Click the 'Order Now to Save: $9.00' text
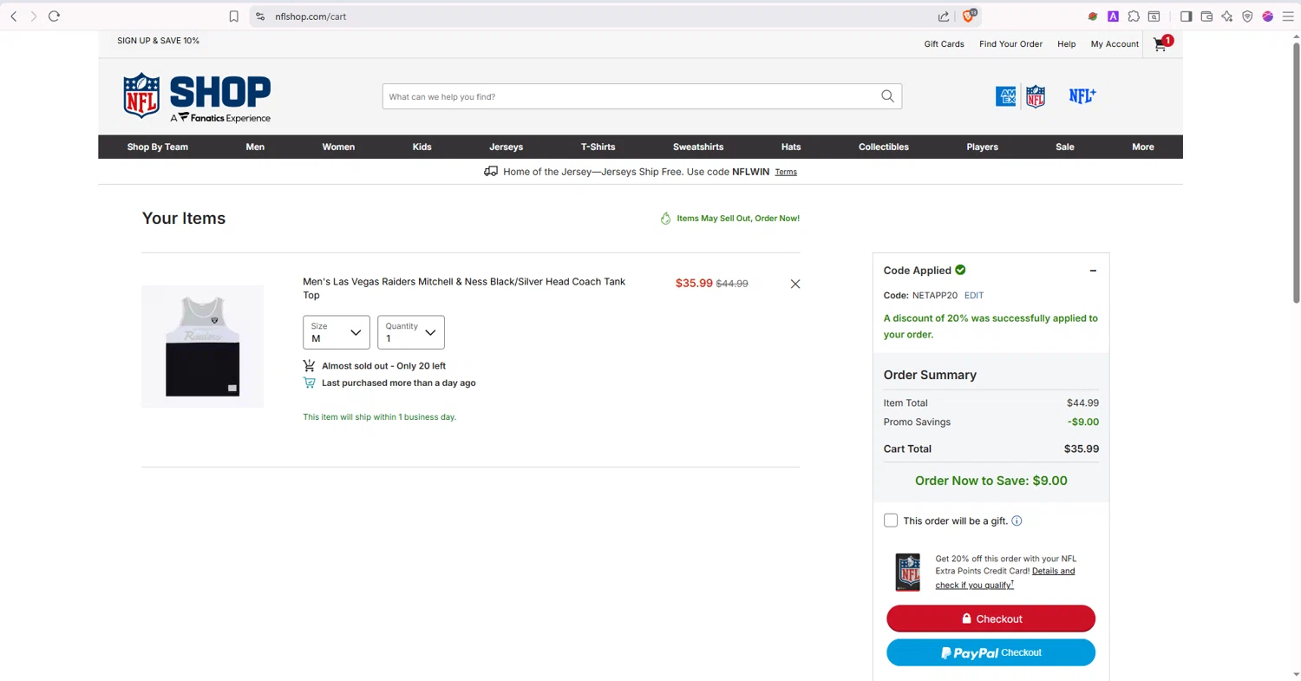Image resolution: width=1301 pixels, height=681 pixels. tap(990, 481)
